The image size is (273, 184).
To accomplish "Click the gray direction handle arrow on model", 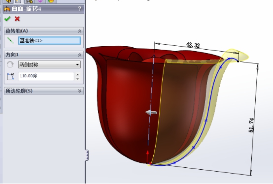I will [x=151, y=113].
